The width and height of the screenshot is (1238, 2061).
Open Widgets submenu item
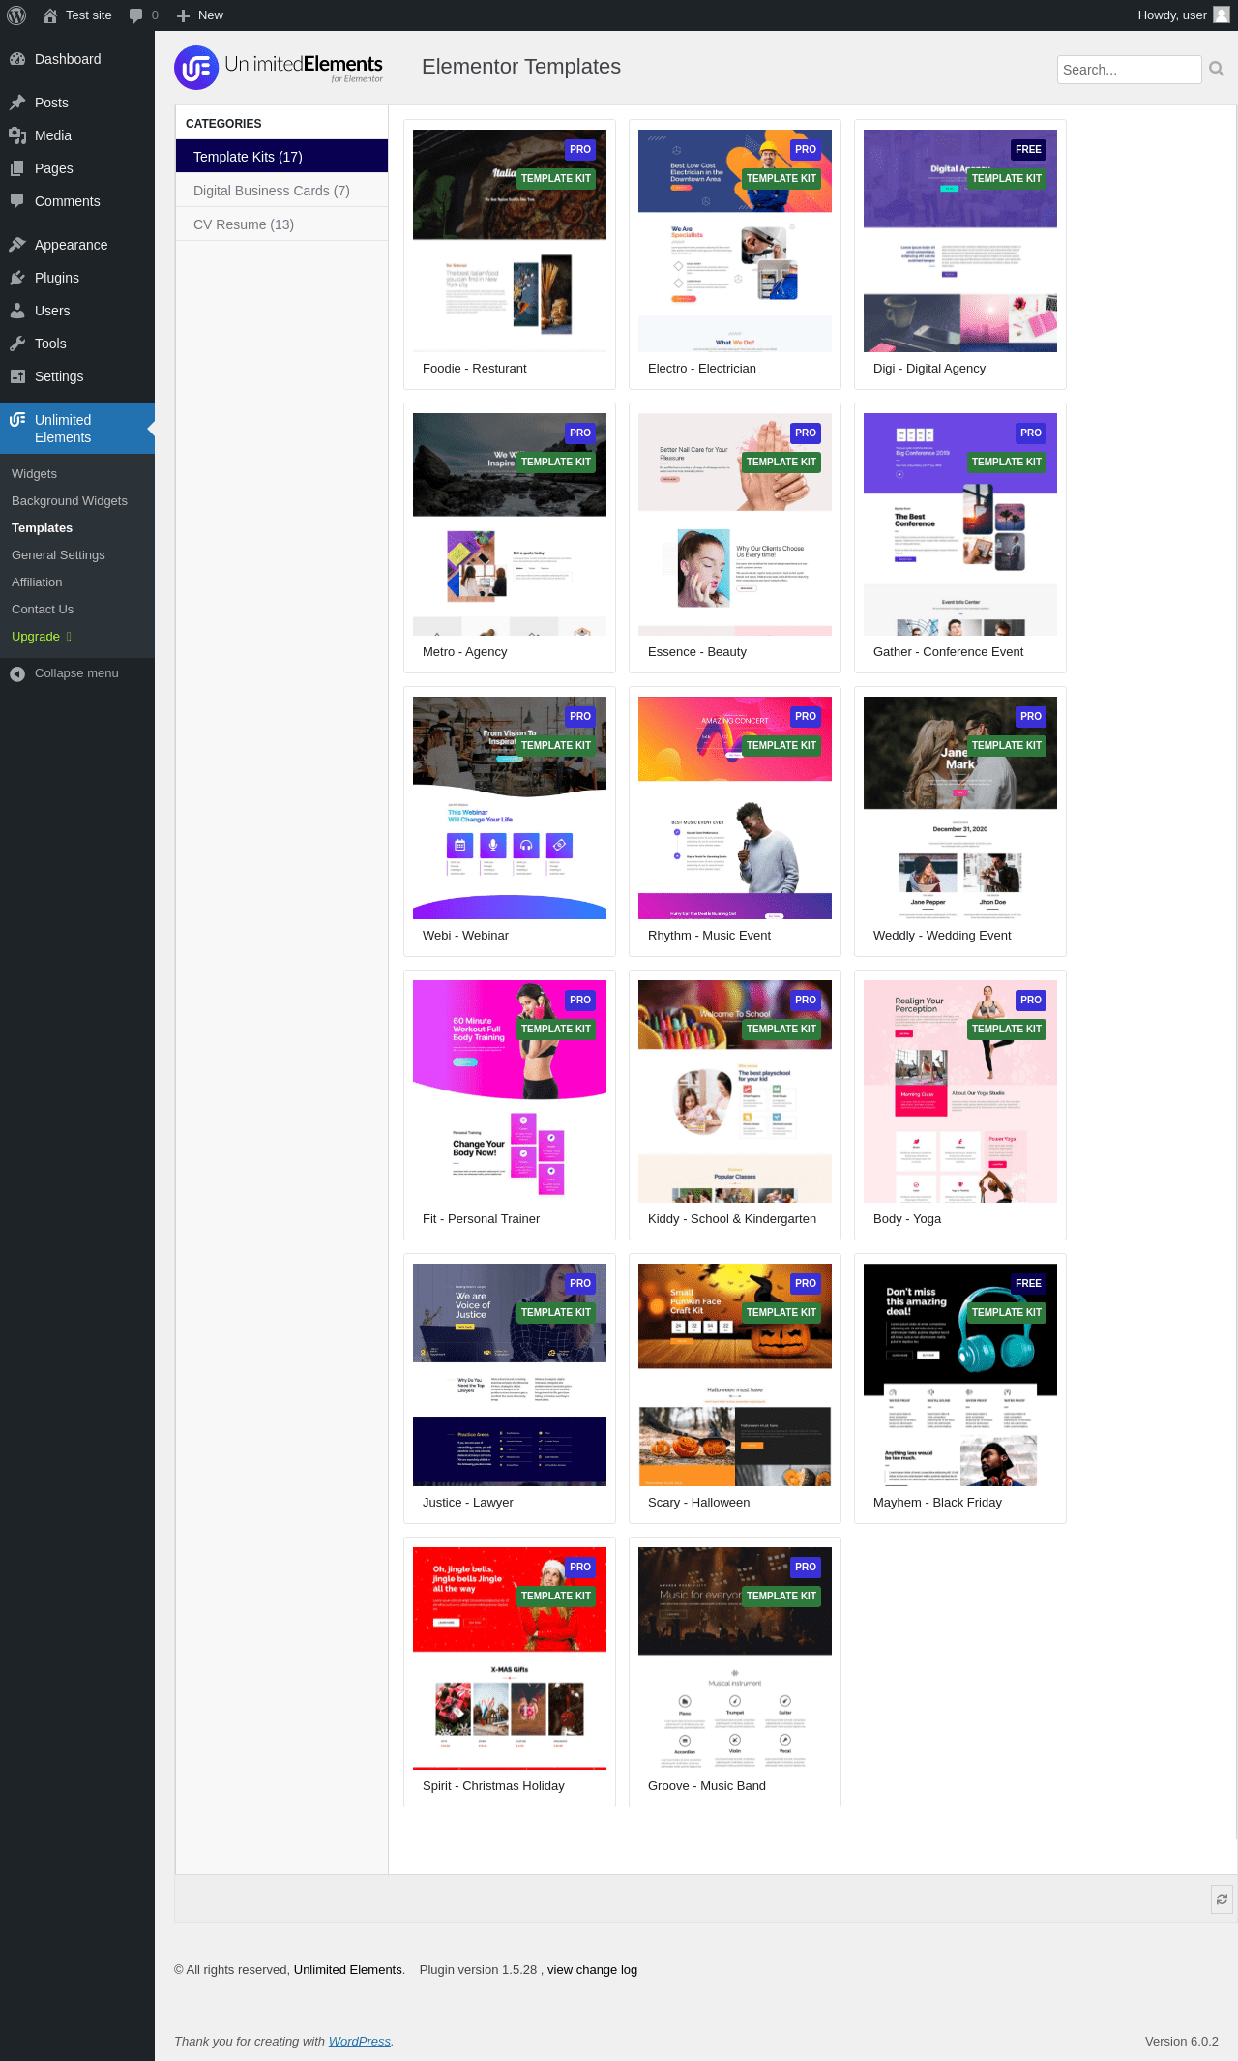coord(34,474)
